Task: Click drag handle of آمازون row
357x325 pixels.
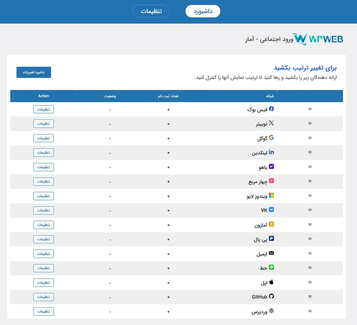Action: (x=310, y=224)
